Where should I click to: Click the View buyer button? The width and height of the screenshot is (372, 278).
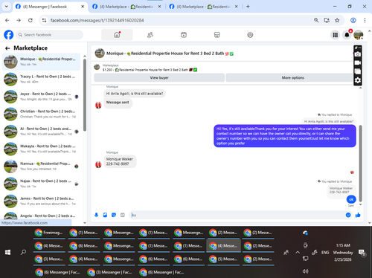tap(159, 77)
